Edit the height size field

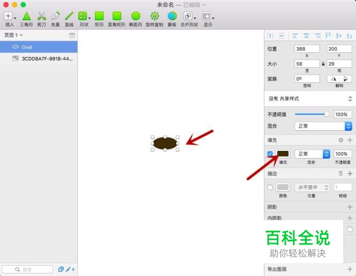[x=339, y=64]
